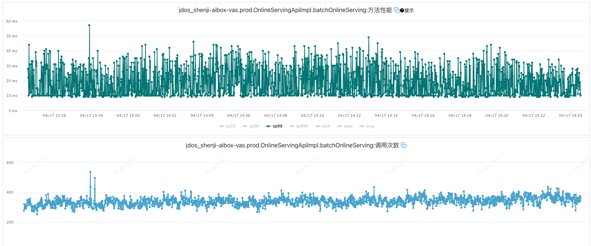Click the 50 ms y-axis label
The width and height of the screenshot is (591, 246).
(12, 36)
